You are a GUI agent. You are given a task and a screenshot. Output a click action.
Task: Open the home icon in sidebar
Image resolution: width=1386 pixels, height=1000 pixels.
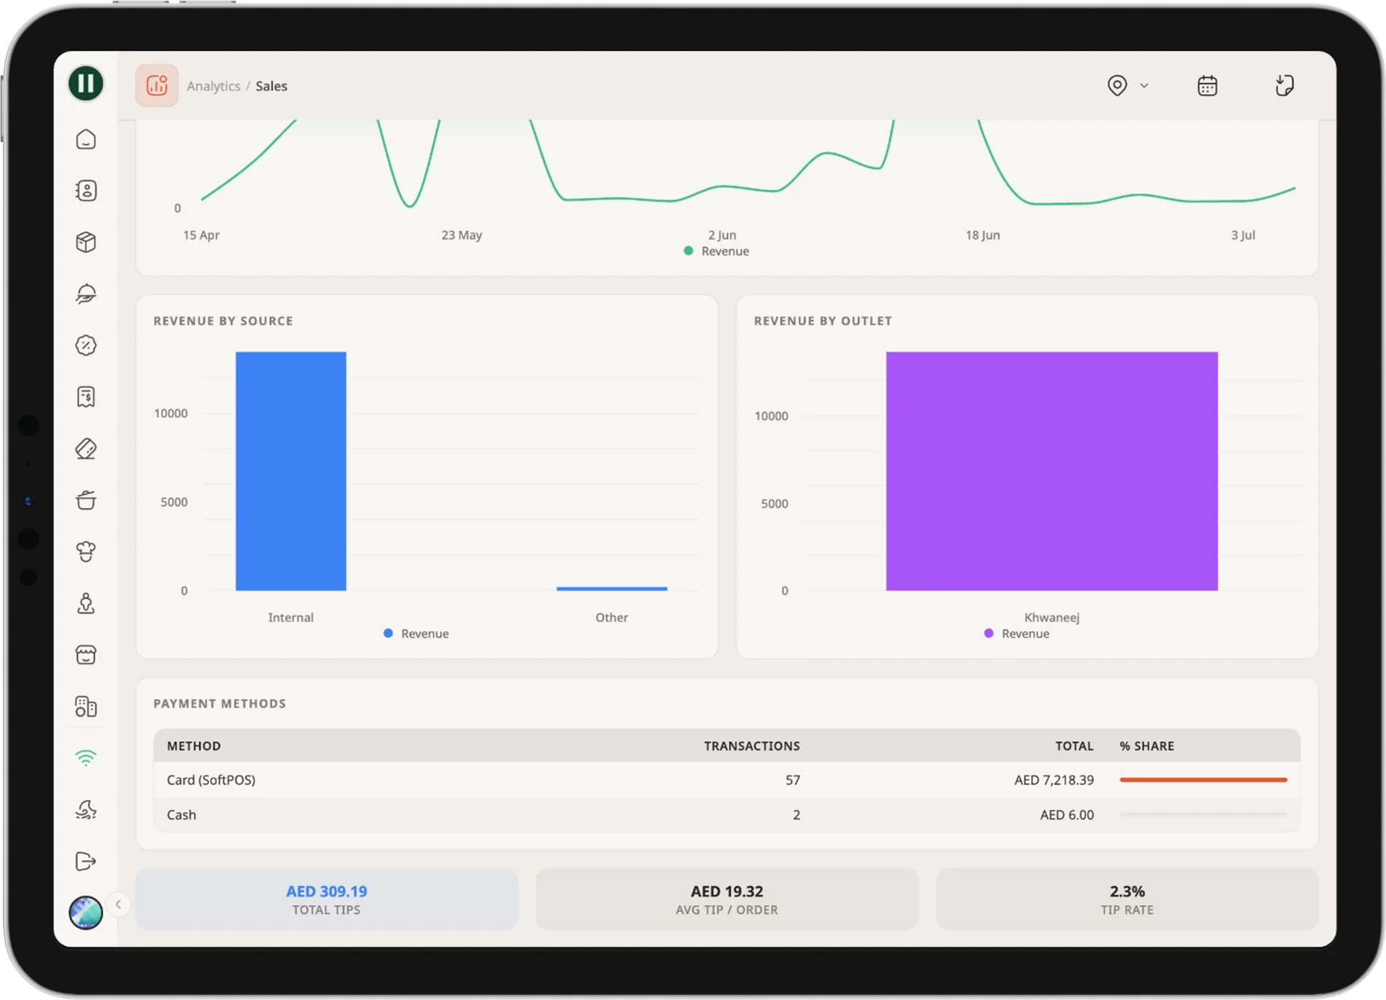point(86,139)
